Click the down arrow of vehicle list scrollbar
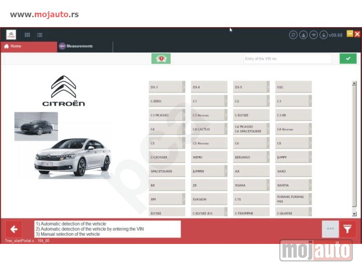 coord(354,214)
